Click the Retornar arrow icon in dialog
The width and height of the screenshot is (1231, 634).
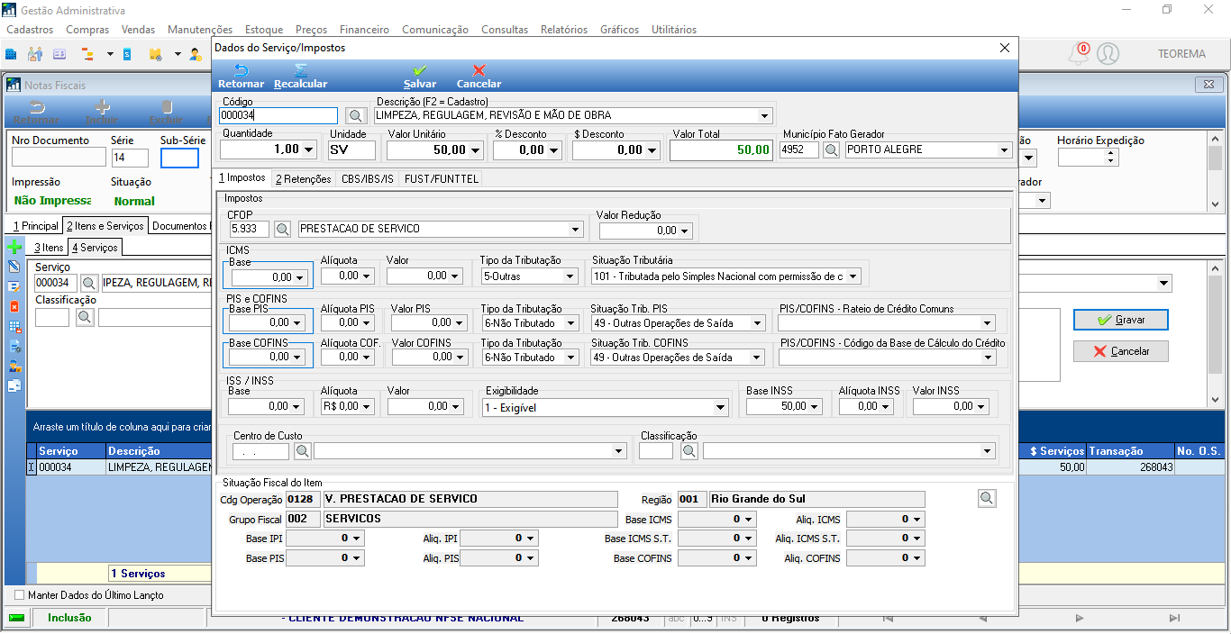tap(241, 70)
